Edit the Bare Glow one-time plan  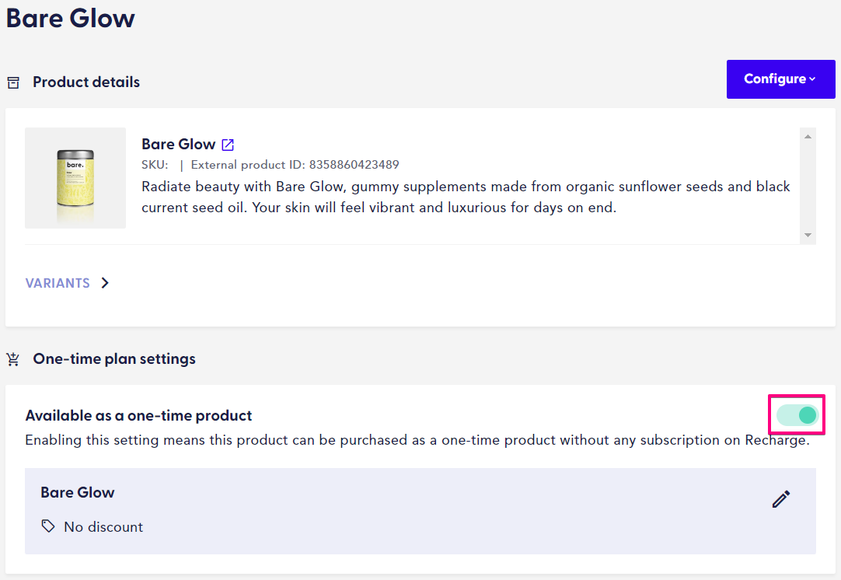pos(780,499)
